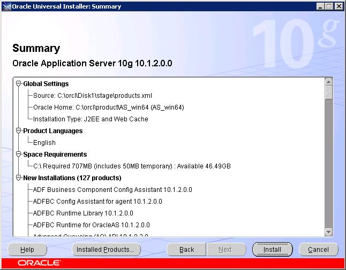
Task: Select the English language row
Action: [x=44, y=143]
